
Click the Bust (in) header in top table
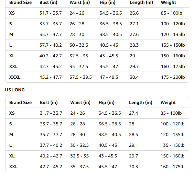[48, 2]
